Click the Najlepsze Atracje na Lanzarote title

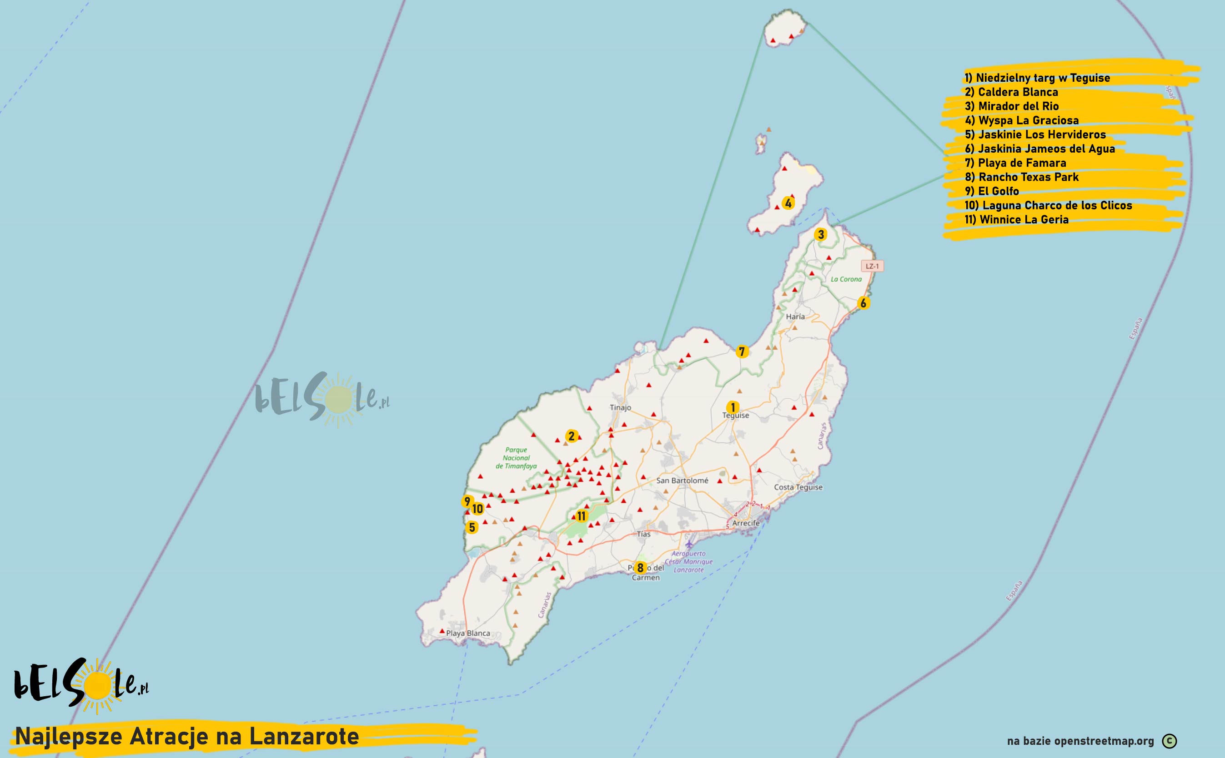[x=187, y=737]
